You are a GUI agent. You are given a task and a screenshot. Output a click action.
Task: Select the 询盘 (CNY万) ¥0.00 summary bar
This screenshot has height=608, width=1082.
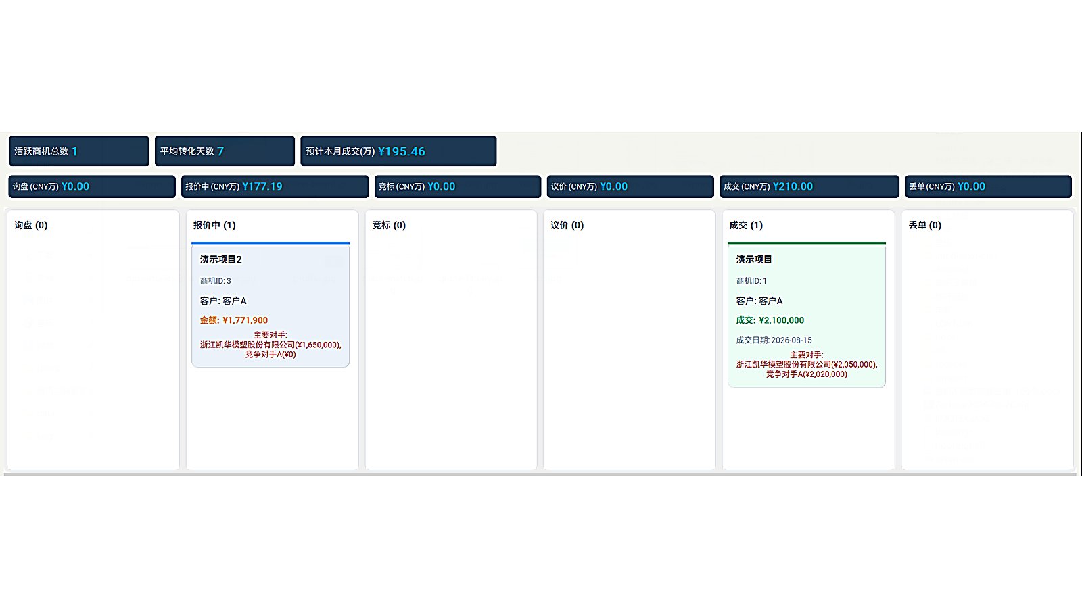coord(92,186)
